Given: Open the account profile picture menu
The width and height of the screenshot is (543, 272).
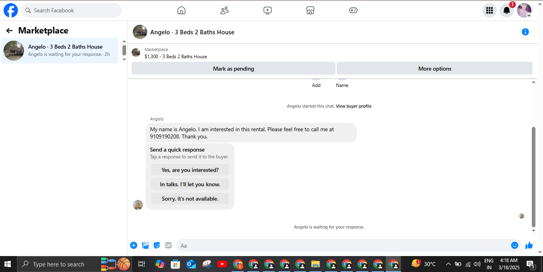Looking at the screenshot, I should tap(524, 10).
